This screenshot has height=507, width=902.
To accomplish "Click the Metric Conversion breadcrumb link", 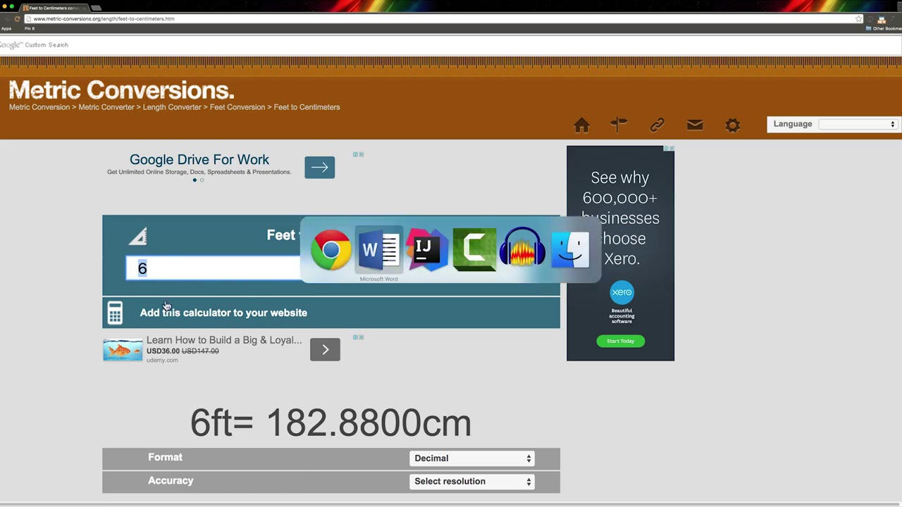I will click(x=39, y=107).
